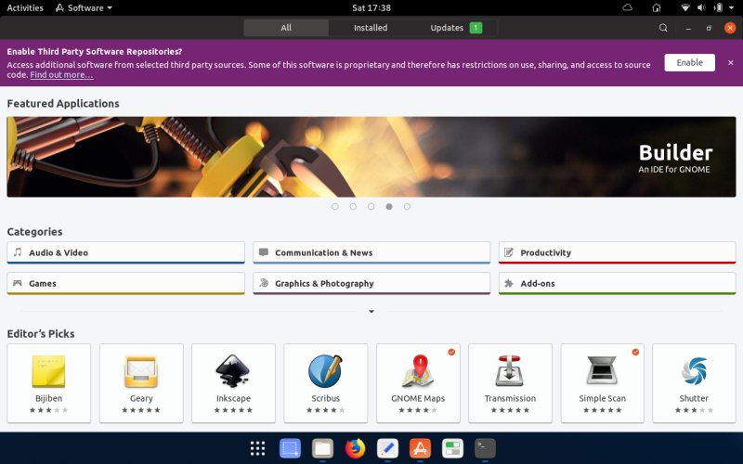The height and width of the screenshot is (464, 743).
Task: Select the first featured banner dot
Action: [x=335, y=206]
